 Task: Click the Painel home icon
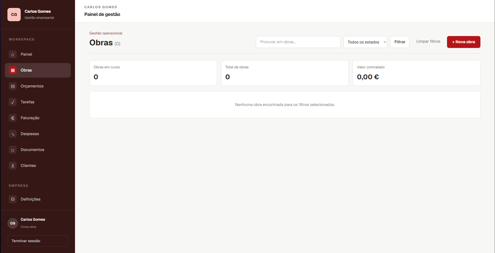tap(13, 54)
